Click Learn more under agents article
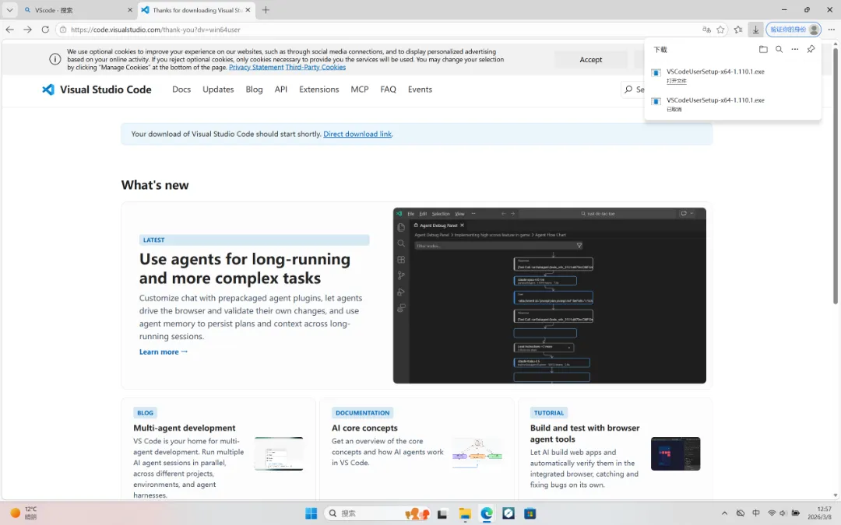Viewport: 841px width, 525px height. [163, 352]
